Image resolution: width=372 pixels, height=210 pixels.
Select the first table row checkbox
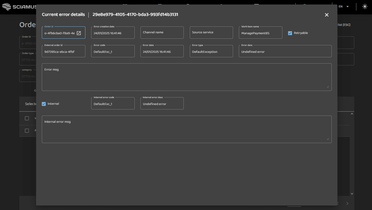(27, 130)
